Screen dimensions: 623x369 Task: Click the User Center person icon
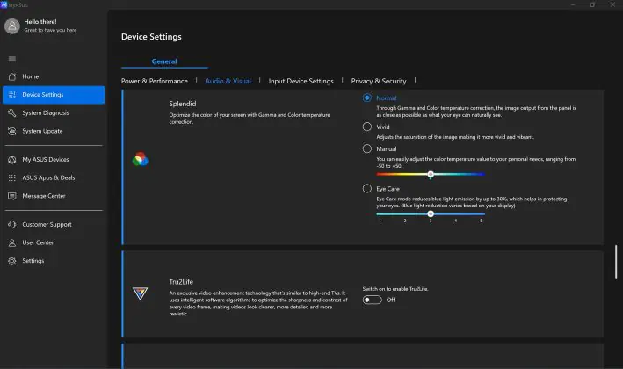click(12, 242)
